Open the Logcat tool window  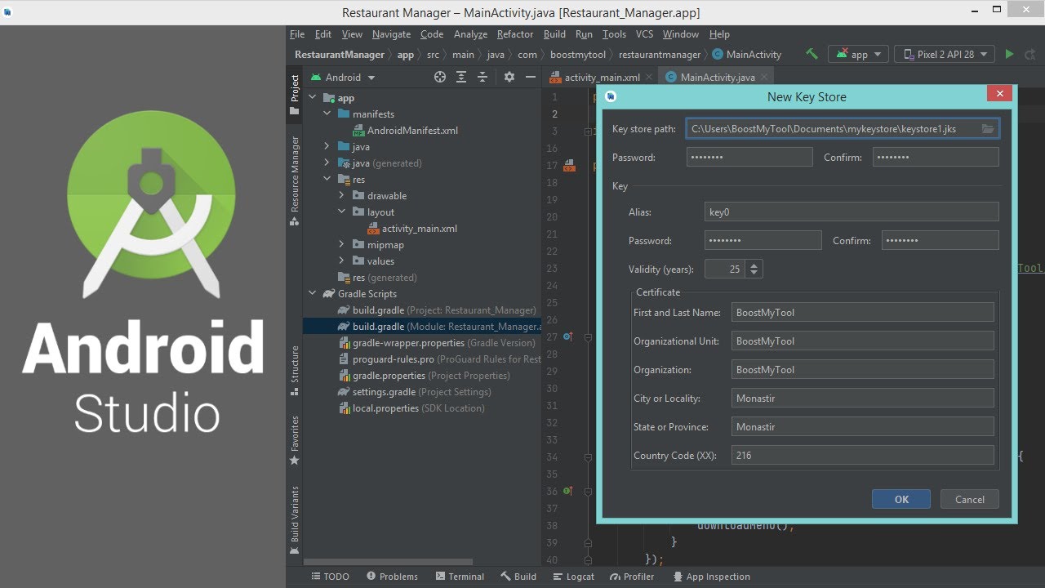(x=574, y=577)
